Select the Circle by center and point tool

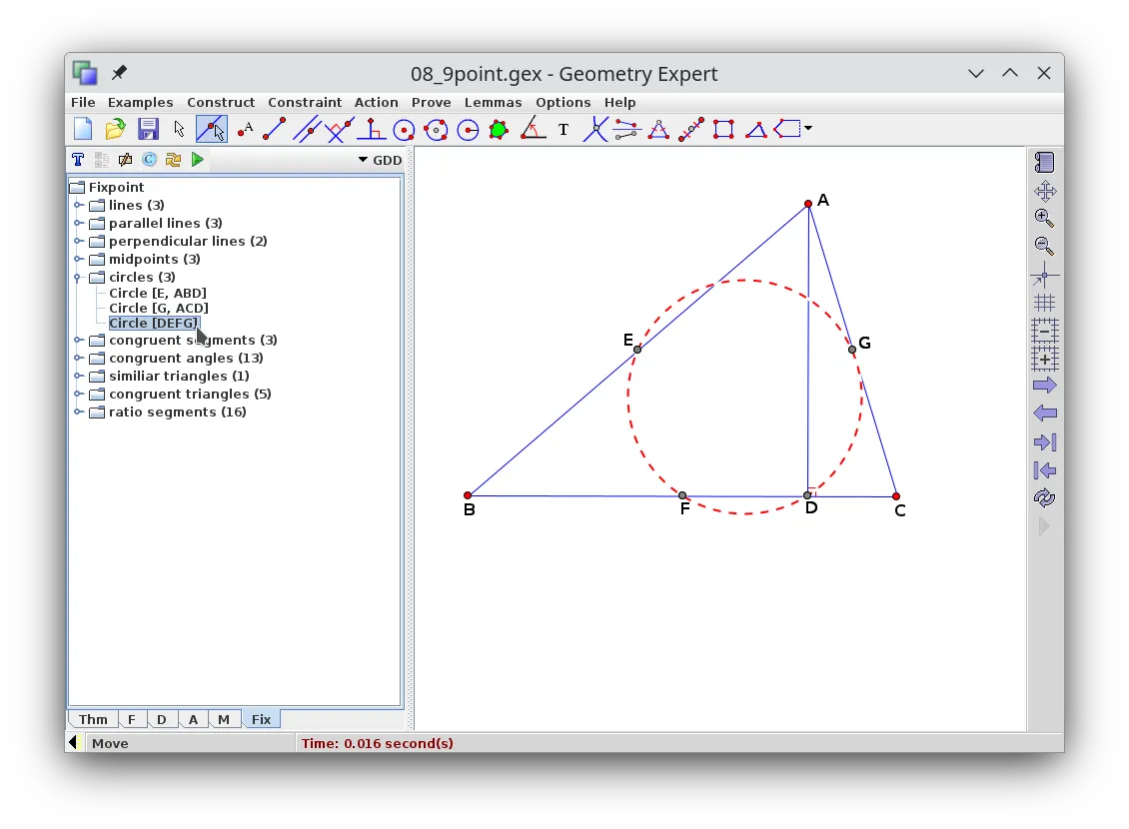click(404, 130)
